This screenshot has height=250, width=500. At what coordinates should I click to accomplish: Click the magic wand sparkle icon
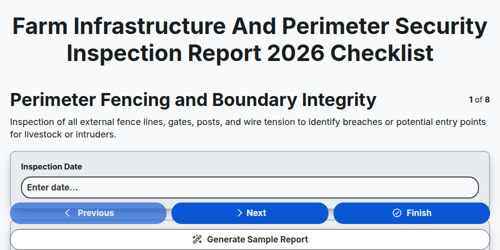[x=197, y=239]
